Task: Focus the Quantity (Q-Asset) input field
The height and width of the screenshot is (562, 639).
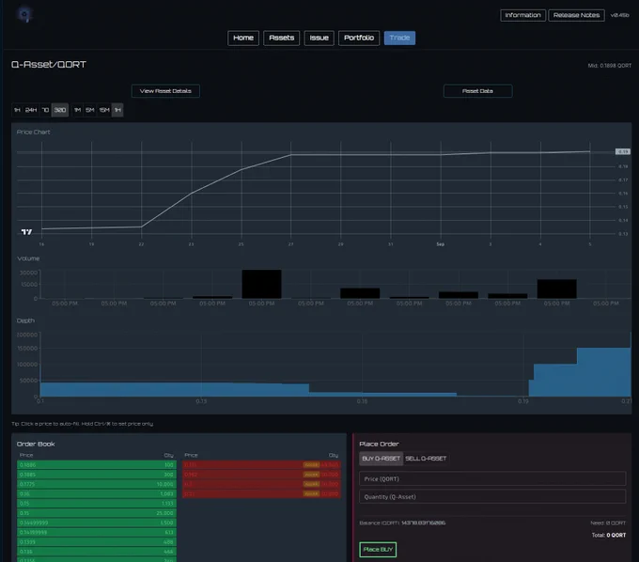Action: point(492,497)
